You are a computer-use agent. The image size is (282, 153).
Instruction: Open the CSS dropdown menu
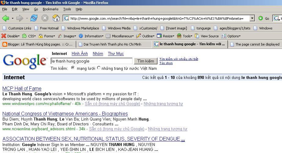tap(35, 36)
